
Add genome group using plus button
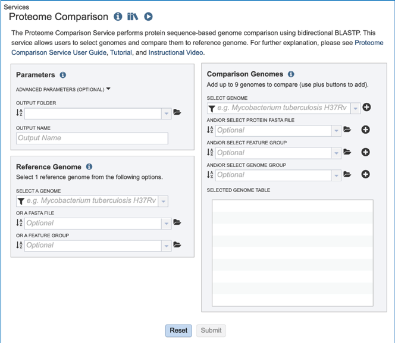point(365,174)
